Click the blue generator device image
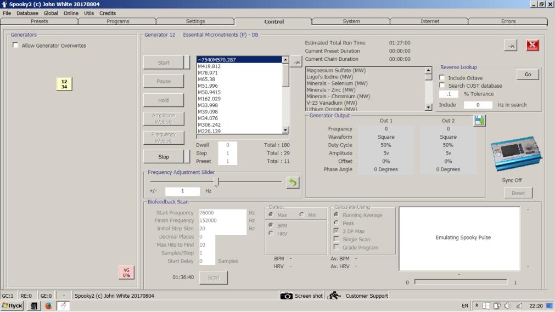The image size is (555, 312). click(517, 154)
